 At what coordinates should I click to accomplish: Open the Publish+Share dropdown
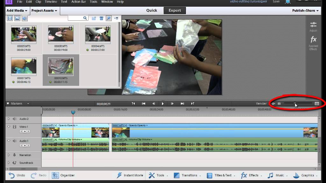305,10
